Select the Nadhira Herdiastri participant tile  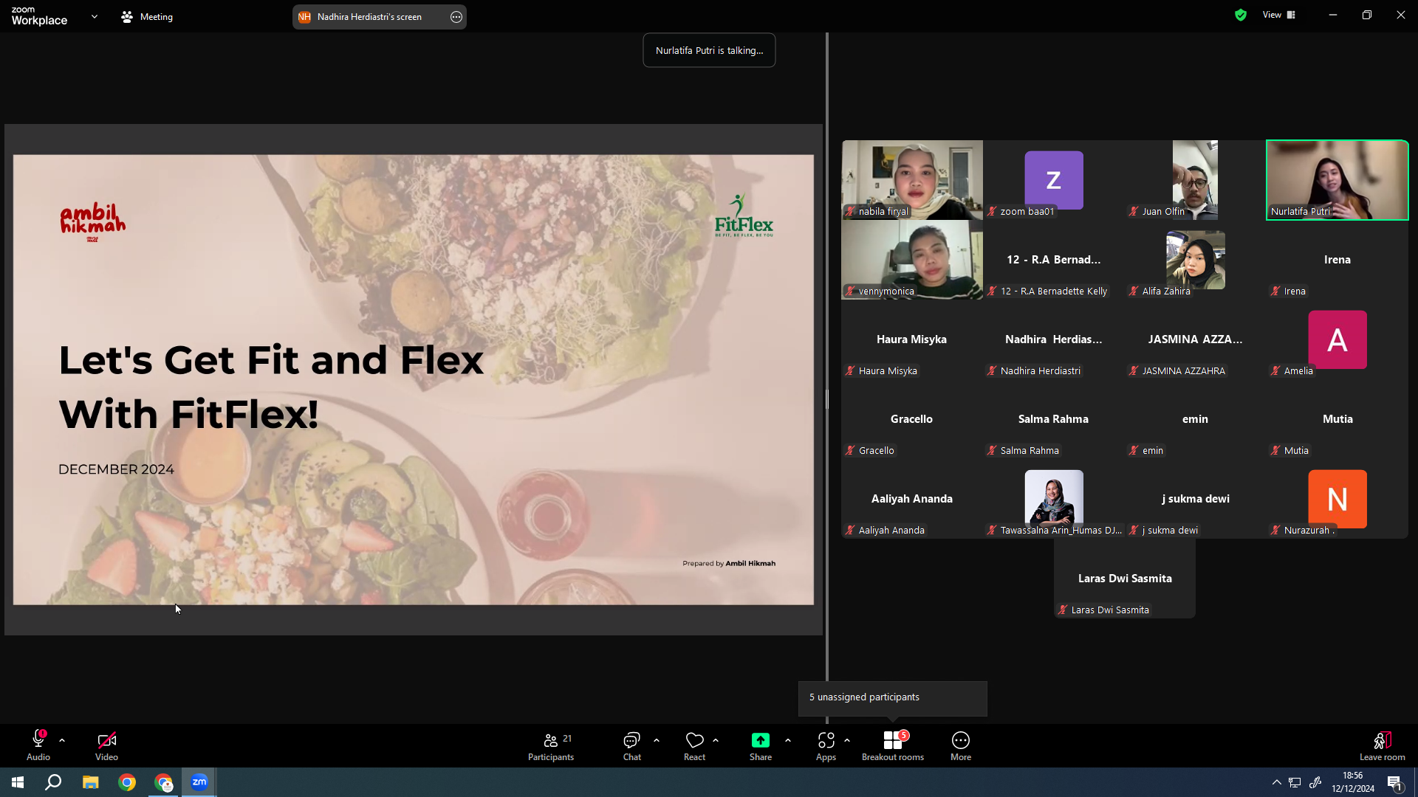[1054, 339]
